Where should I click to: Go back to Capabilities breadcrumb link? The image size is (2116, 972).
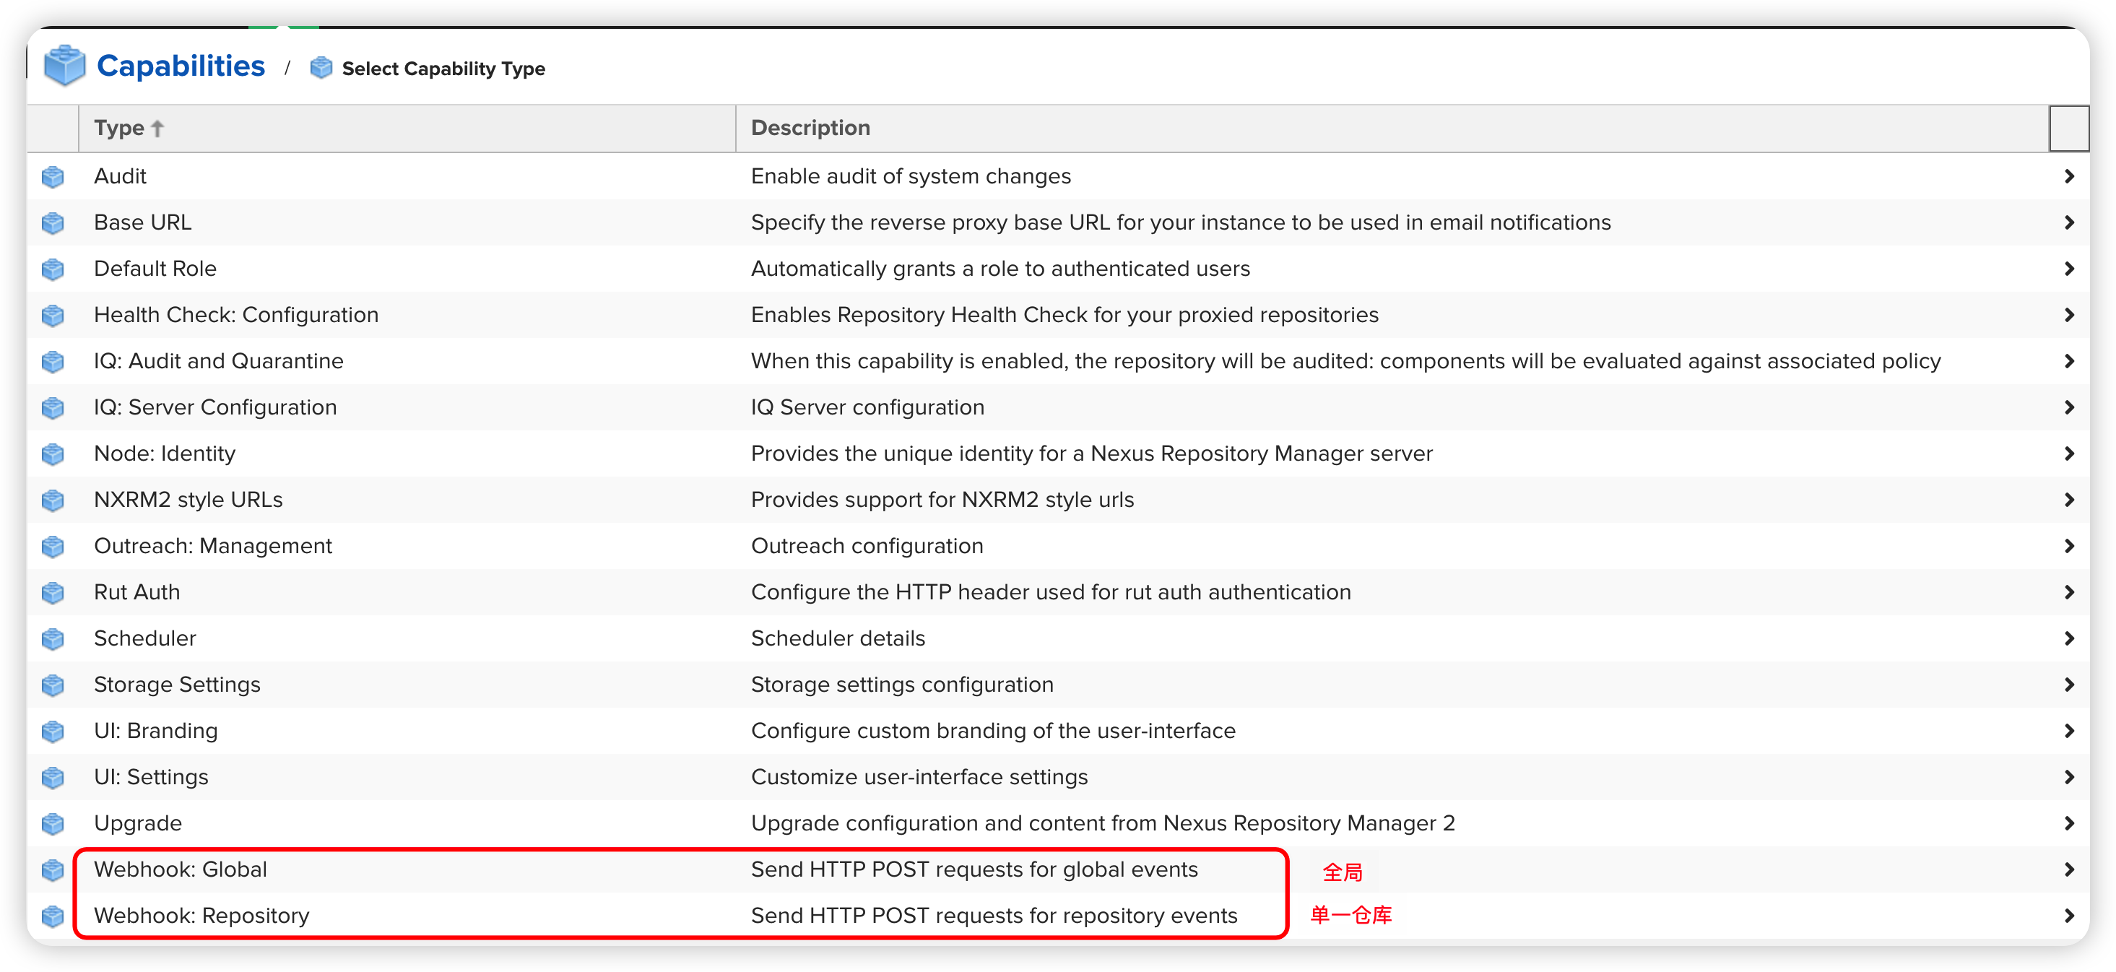pos(181,66)
